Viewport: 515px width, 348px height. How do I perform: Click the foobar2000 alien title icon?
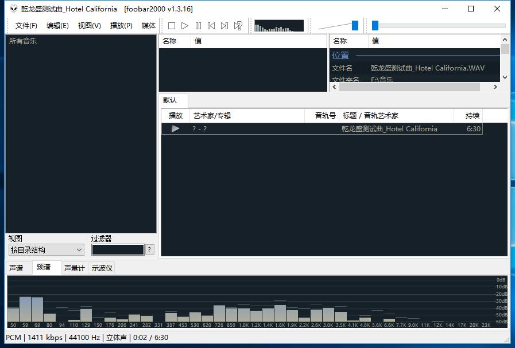(13, 9)
